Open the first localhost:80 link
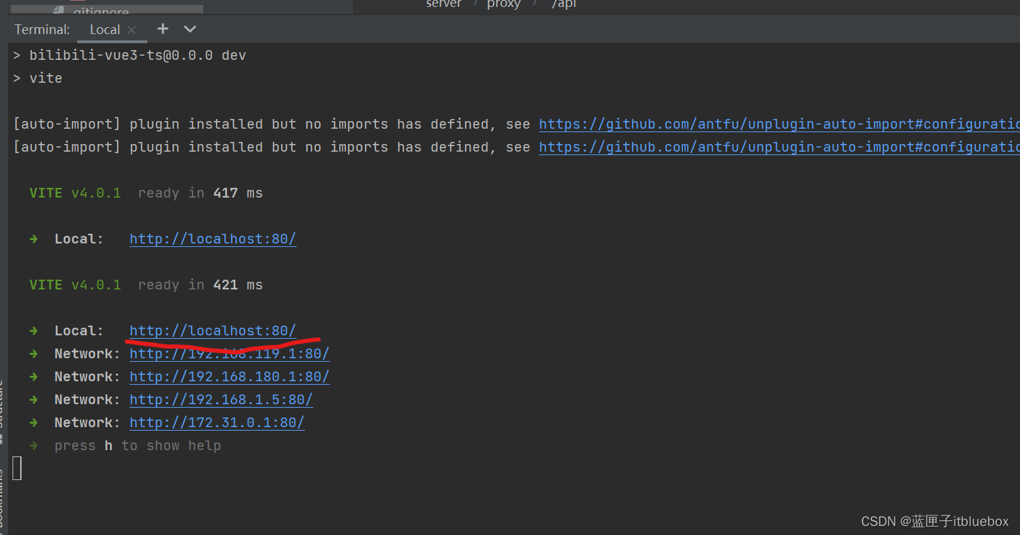 point(212,239)
